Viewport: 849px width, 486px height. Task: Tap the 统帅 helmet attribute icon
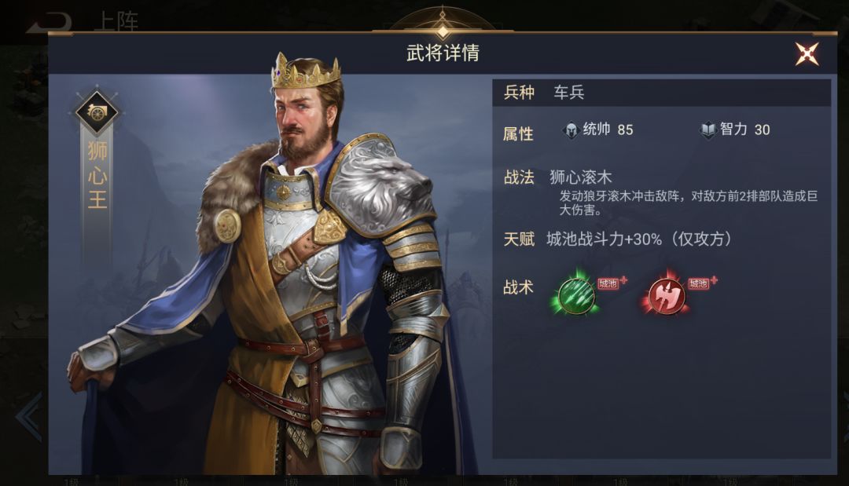pyautogui.click(x=572, y=130)
